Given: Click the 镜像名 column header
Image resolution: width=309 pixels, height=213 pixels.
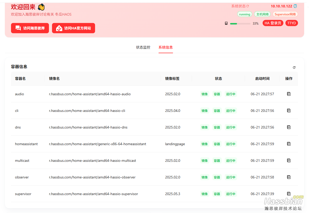Looking at the screenshot, I should tap(54, 79).
